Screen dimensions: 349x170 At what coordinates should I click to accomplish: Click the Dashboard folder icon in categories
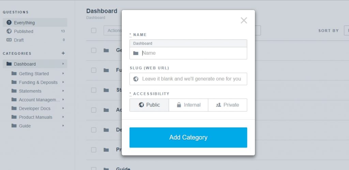click(x=9, y=64)
